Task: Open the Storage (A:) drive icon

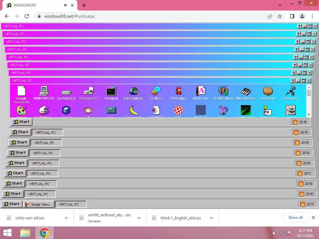Action: click(88, 94)
